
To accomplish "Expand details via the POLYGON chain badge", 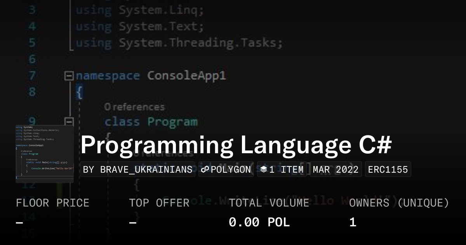I will [226, 169].
